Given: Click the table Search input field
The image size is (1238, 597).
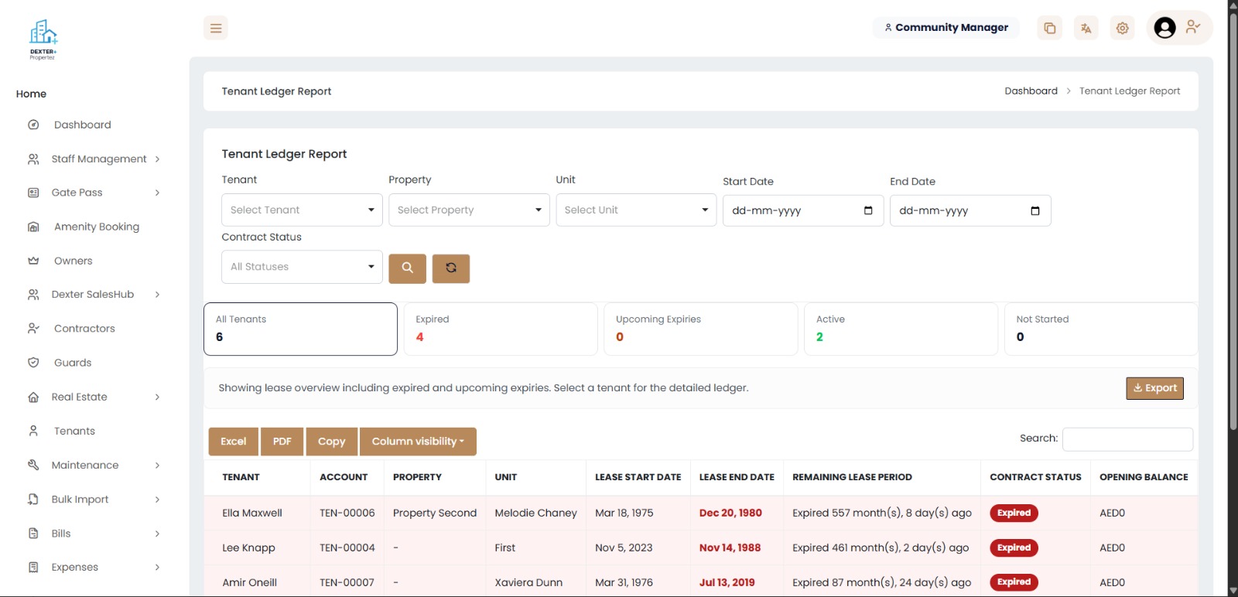Looking at the screenshot, I should click(1127, 439).
